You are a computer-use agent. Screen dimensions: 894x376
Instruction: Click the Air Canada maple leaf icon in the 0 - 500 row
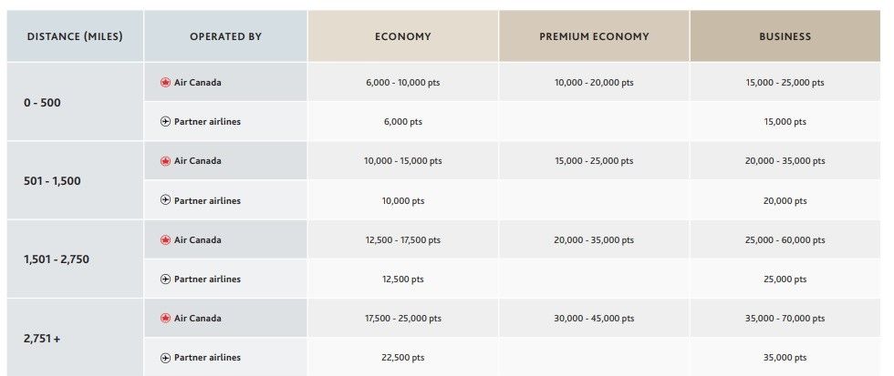165,82
